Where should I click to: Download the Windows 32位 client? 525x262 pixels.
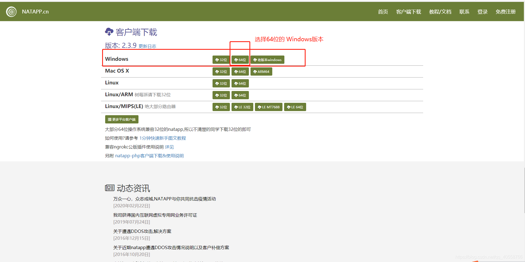221,60
